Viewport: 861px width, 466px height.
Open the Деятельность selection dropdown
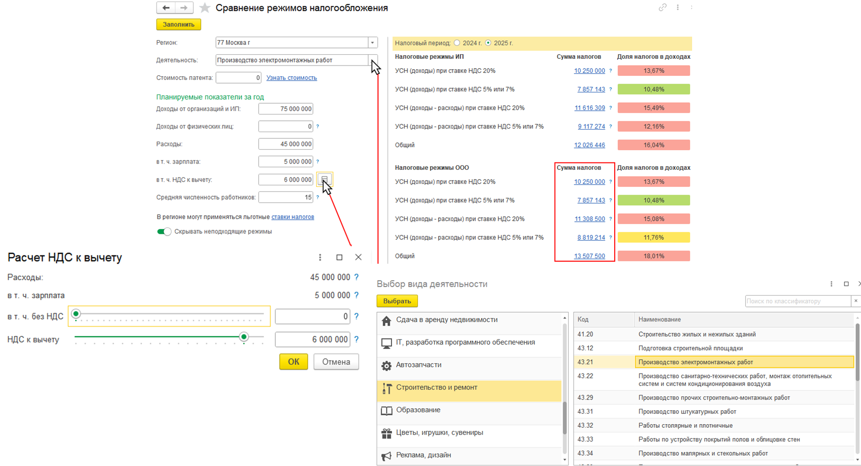(372, 60)
